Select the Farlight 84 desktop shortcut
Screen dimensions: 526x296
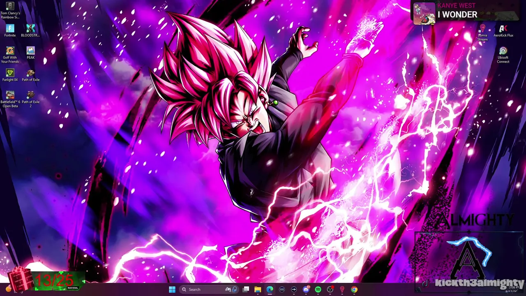coord(10,75)
